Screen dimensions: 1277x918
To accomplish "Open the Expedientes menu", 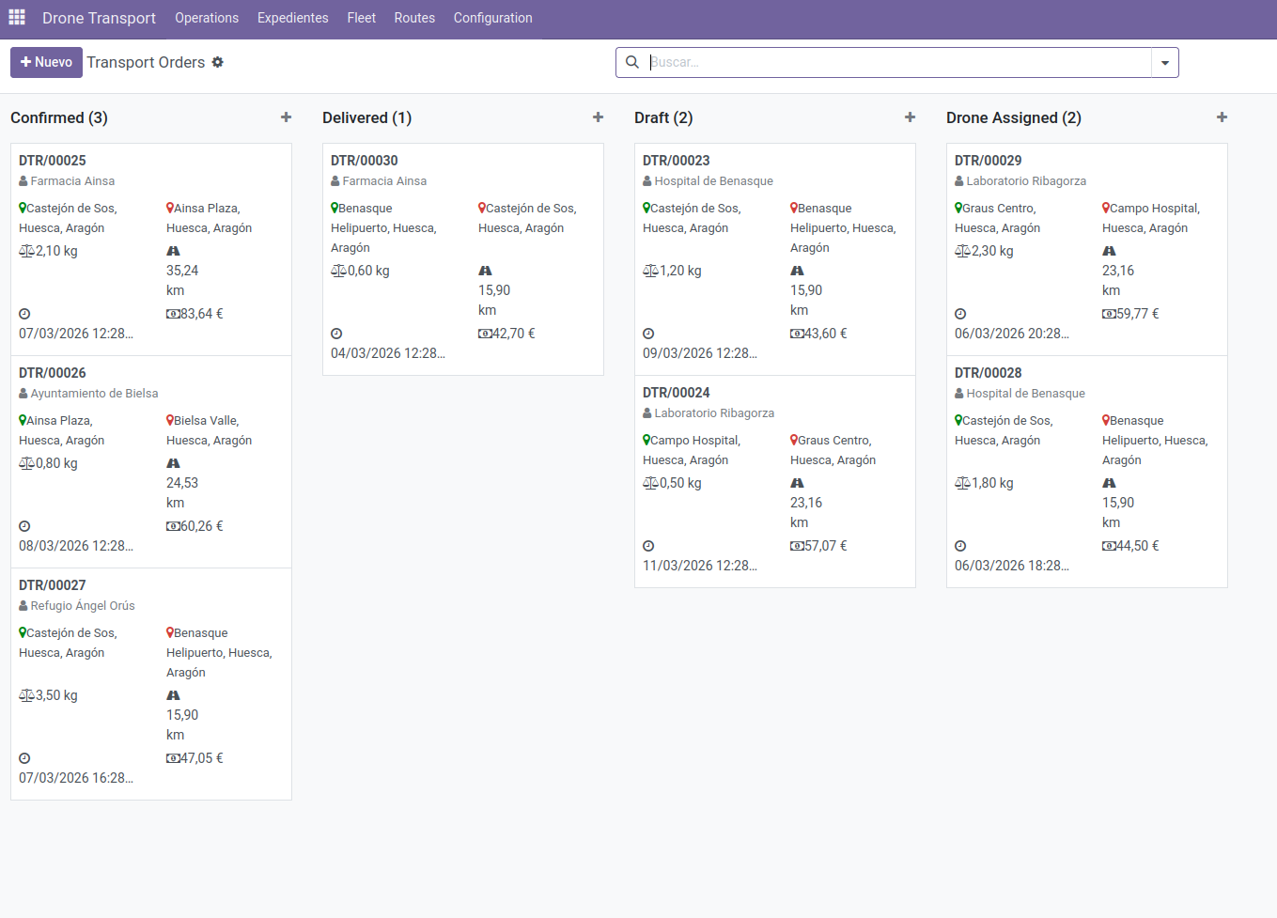I will coord(290,17).
